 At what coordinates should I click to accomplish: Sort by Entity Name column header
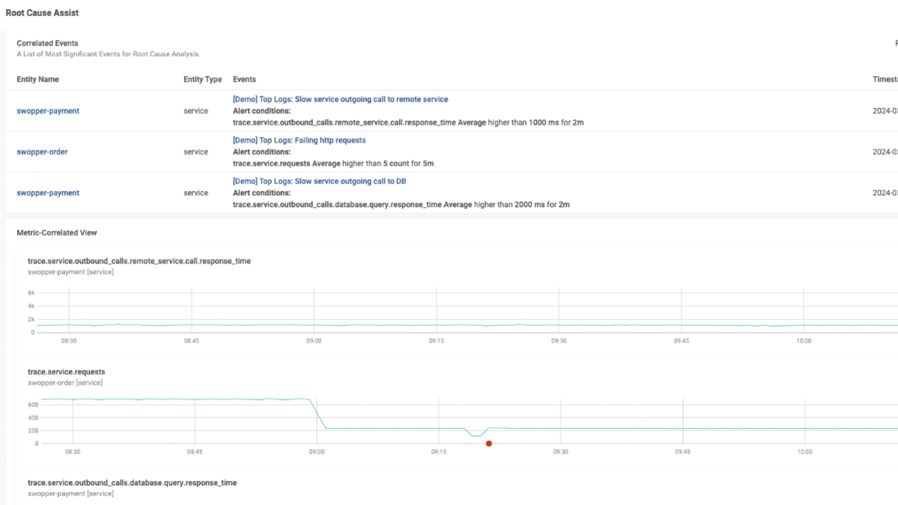tap(38, 79)
